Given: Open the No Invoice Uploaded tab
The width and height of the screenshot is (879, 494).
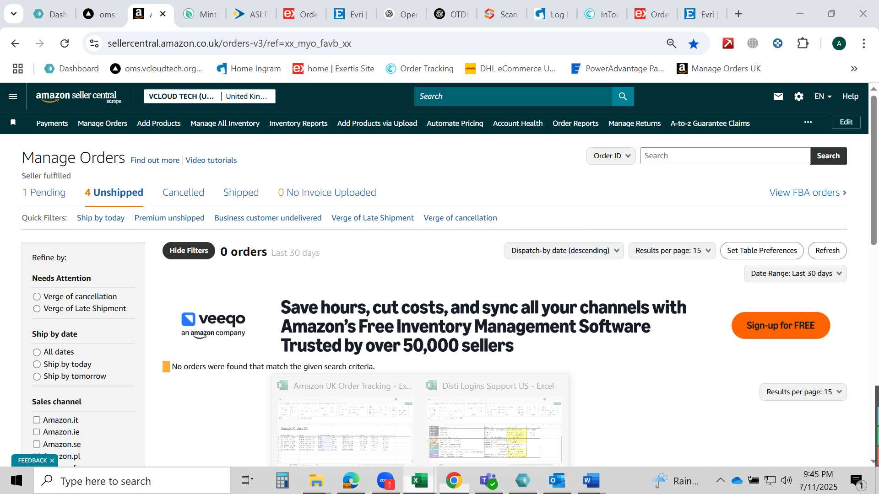Looking at the screenshot, I should [327, 193].
